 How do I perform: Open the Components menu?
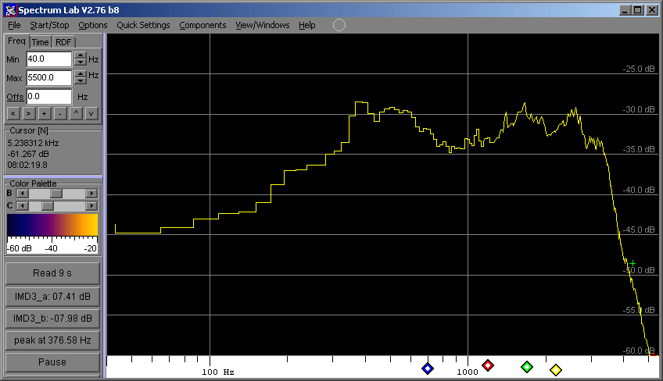[x=202, y=25]
